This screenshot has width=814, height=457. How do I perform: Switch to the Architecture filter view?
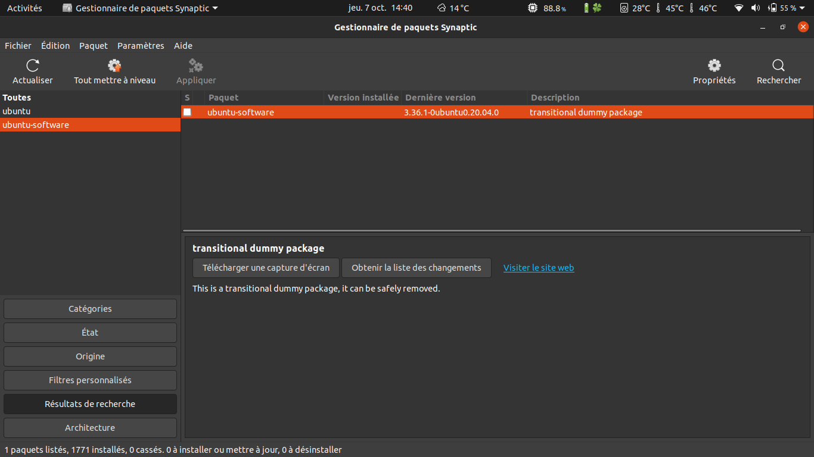tap(90, 428)
